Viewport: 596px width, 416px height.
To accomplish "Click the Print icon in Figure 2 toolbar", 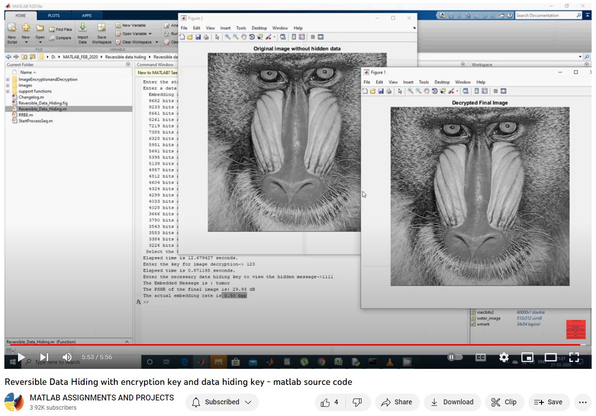I will coord(206,37).
